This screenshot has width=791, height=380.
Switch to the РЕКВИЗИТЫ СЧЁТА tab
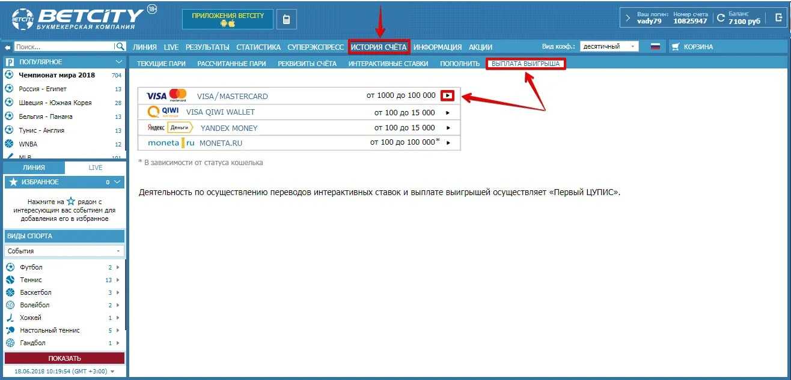coord(307,63)
